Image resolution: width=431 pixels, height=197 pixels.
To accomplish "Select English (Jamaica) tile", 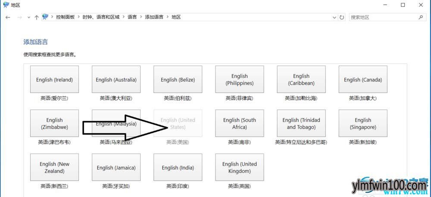I will click(x=116, y=167).
